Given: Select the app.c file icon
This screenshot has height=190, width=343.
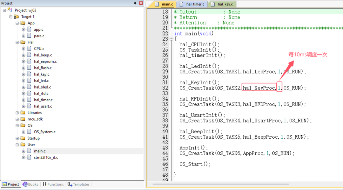Looking at the screenshot, I should [29, 29].
